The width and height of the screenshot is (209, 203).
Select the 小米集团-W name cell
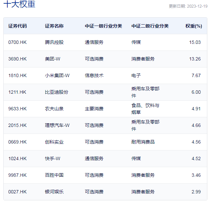click(x=57, y=75)
